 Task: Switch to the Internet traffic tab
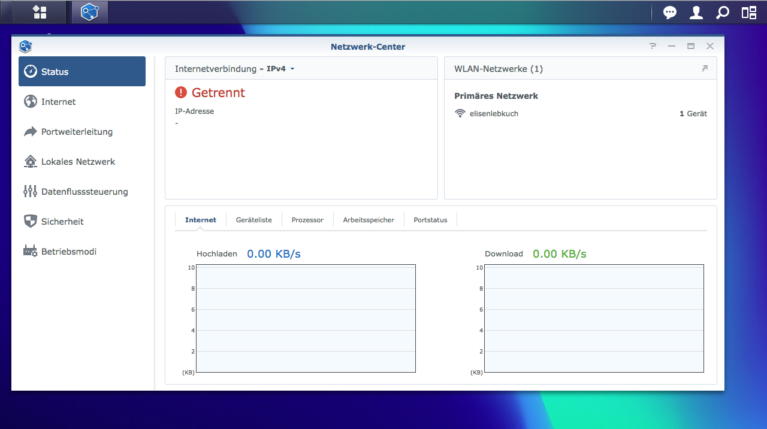(201, 220)
